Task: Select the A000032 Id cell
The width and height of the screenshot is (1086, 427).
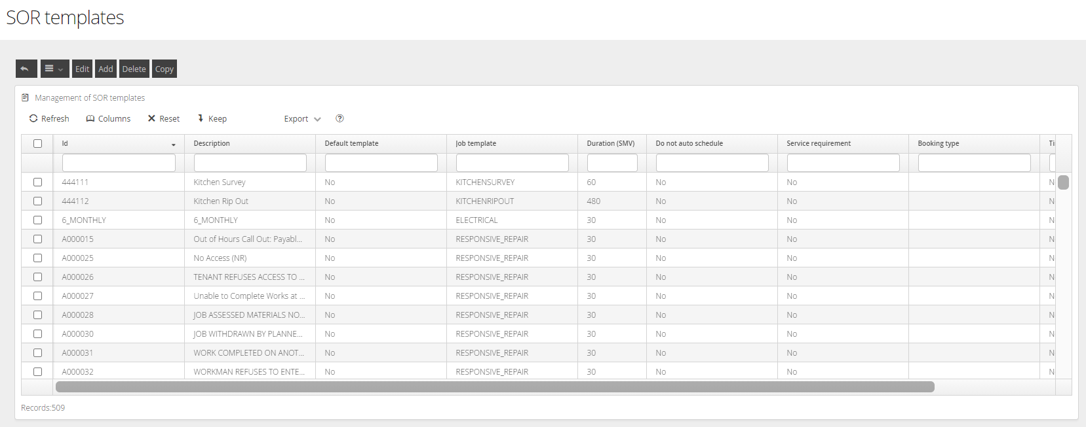Action: click(119, 371)
